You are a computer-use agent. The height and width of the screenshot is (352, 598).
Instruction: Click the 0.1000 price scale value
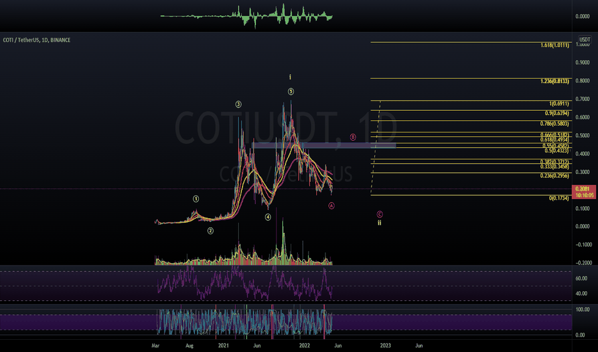click(583, 209)
